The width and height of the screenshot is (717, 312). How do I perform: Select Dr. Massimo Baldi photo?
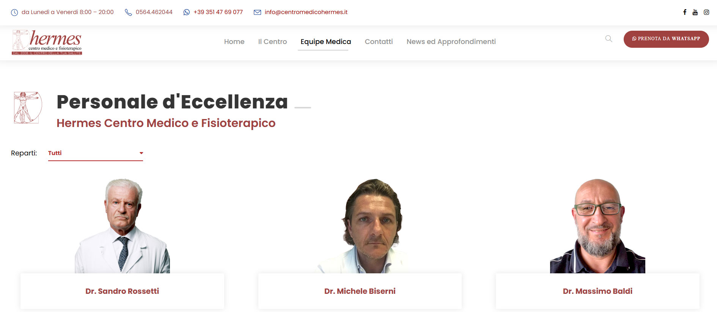(x=597, y=226)
